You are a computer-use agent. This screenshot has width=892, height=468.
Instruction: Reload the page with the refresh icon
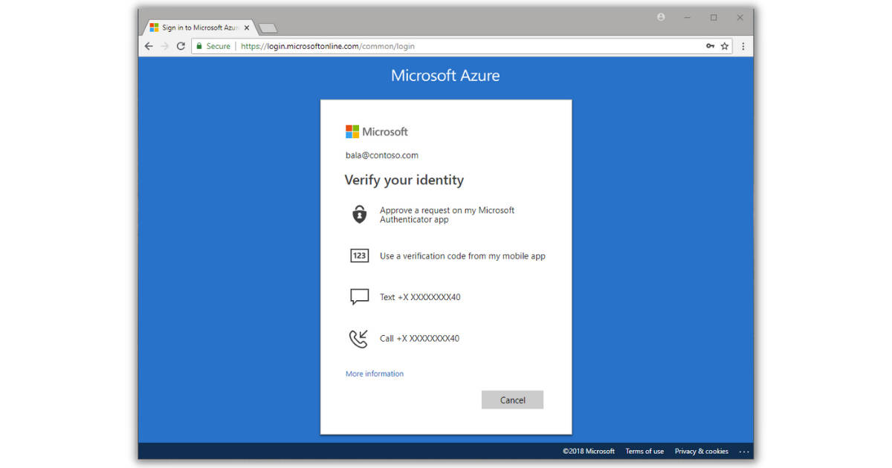click(x=181, y=46)
